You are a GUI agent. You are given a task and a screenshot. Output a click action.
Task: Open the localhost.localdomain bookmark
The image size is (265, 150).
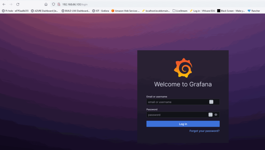[x=156, y=11]
